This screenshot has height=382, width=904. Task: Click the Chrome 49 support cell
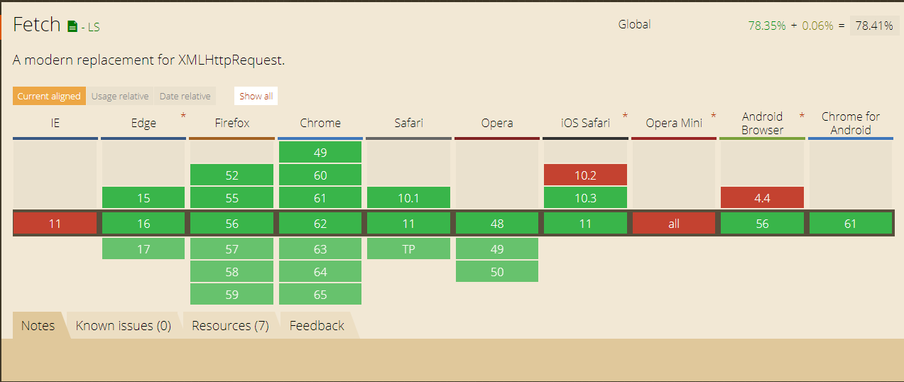[320, 153]
